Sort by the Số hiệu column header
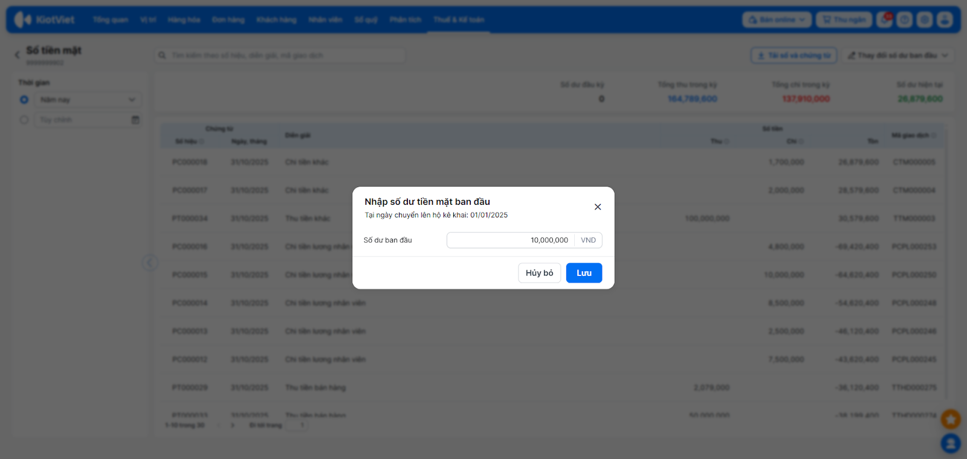 [x=189, y=141]
